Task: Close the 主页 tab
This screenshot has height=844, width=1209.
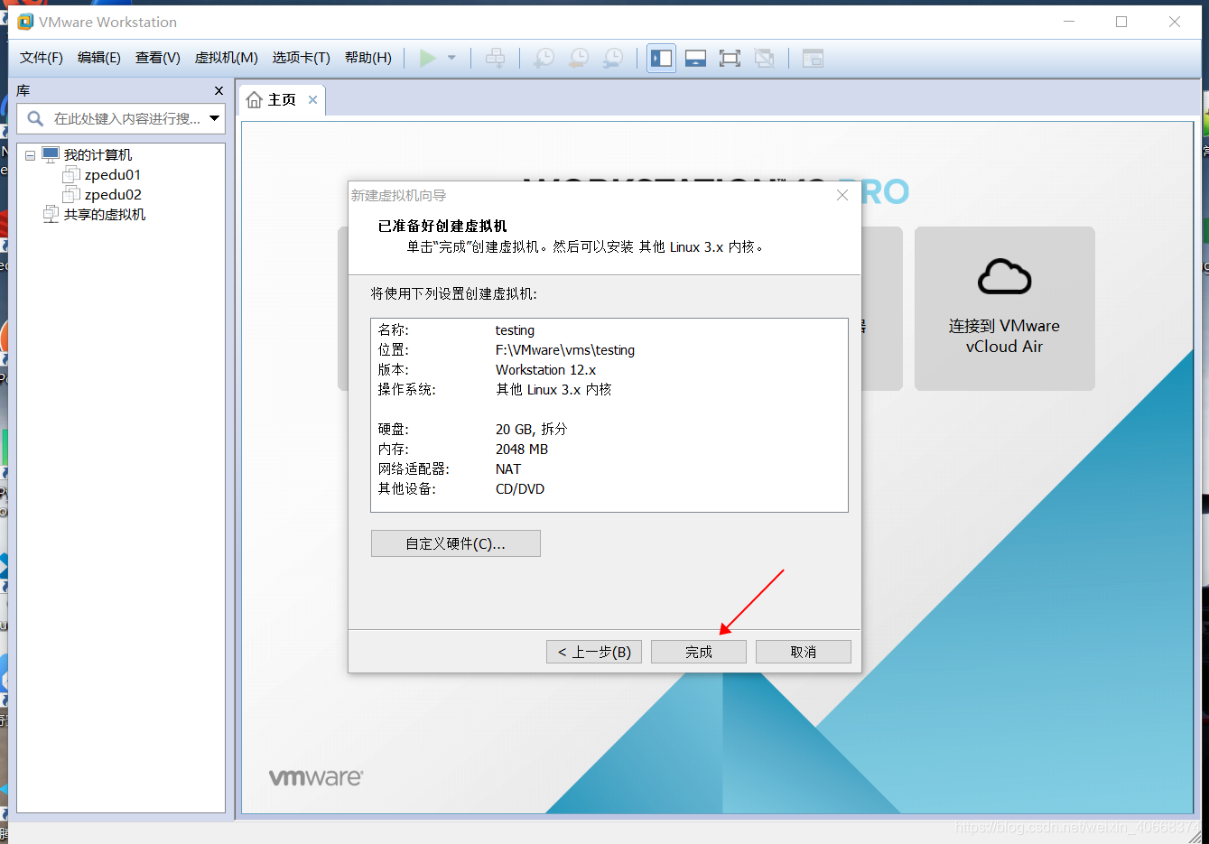Action: coord(312,99)
